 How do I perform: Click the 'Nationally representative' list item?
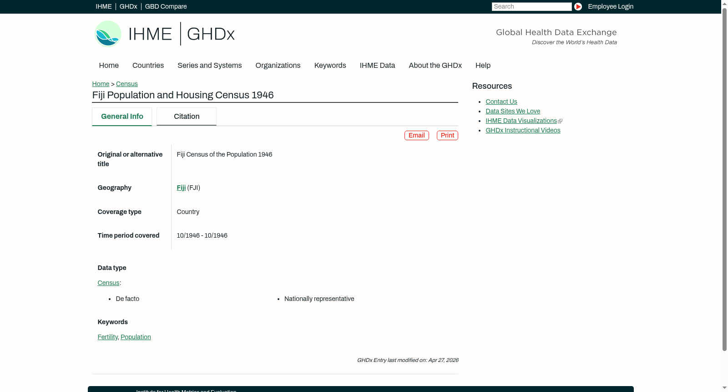tap(319, 299)
